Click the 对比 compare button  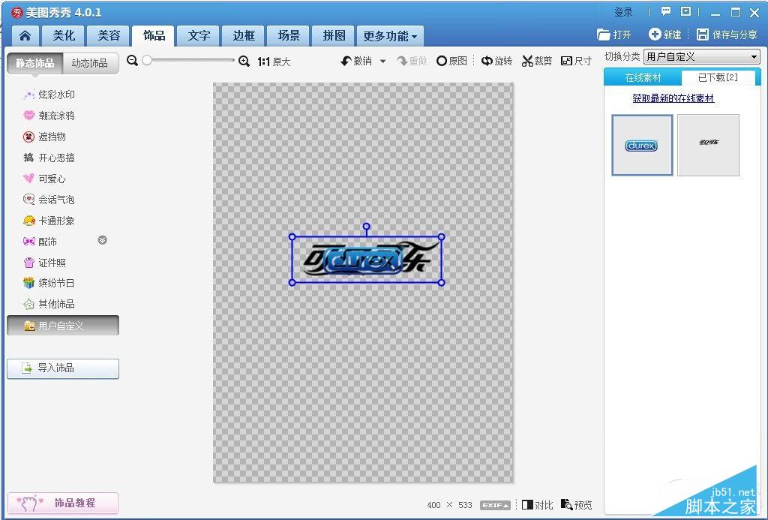click(x=537, y=505)
